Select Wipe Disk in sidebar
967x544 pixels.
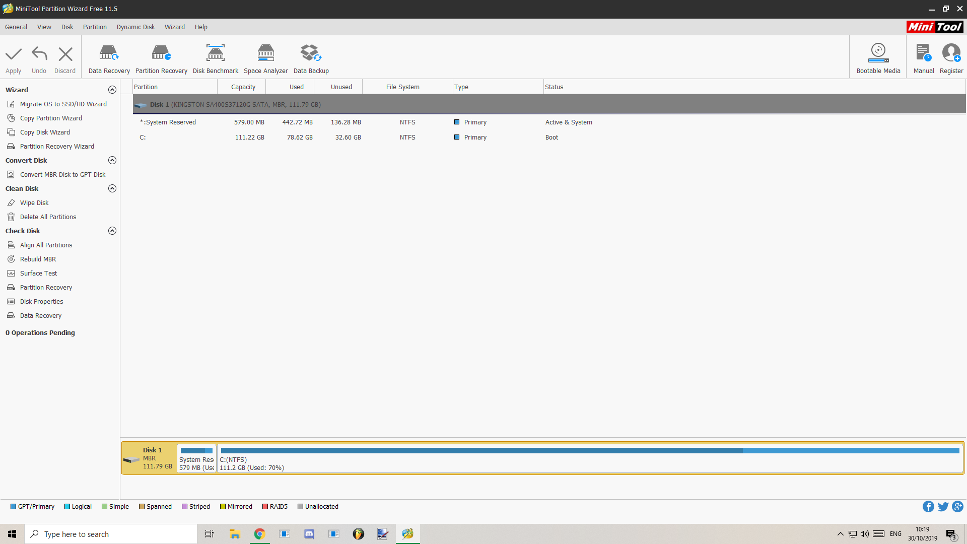[x=34, y=202]
